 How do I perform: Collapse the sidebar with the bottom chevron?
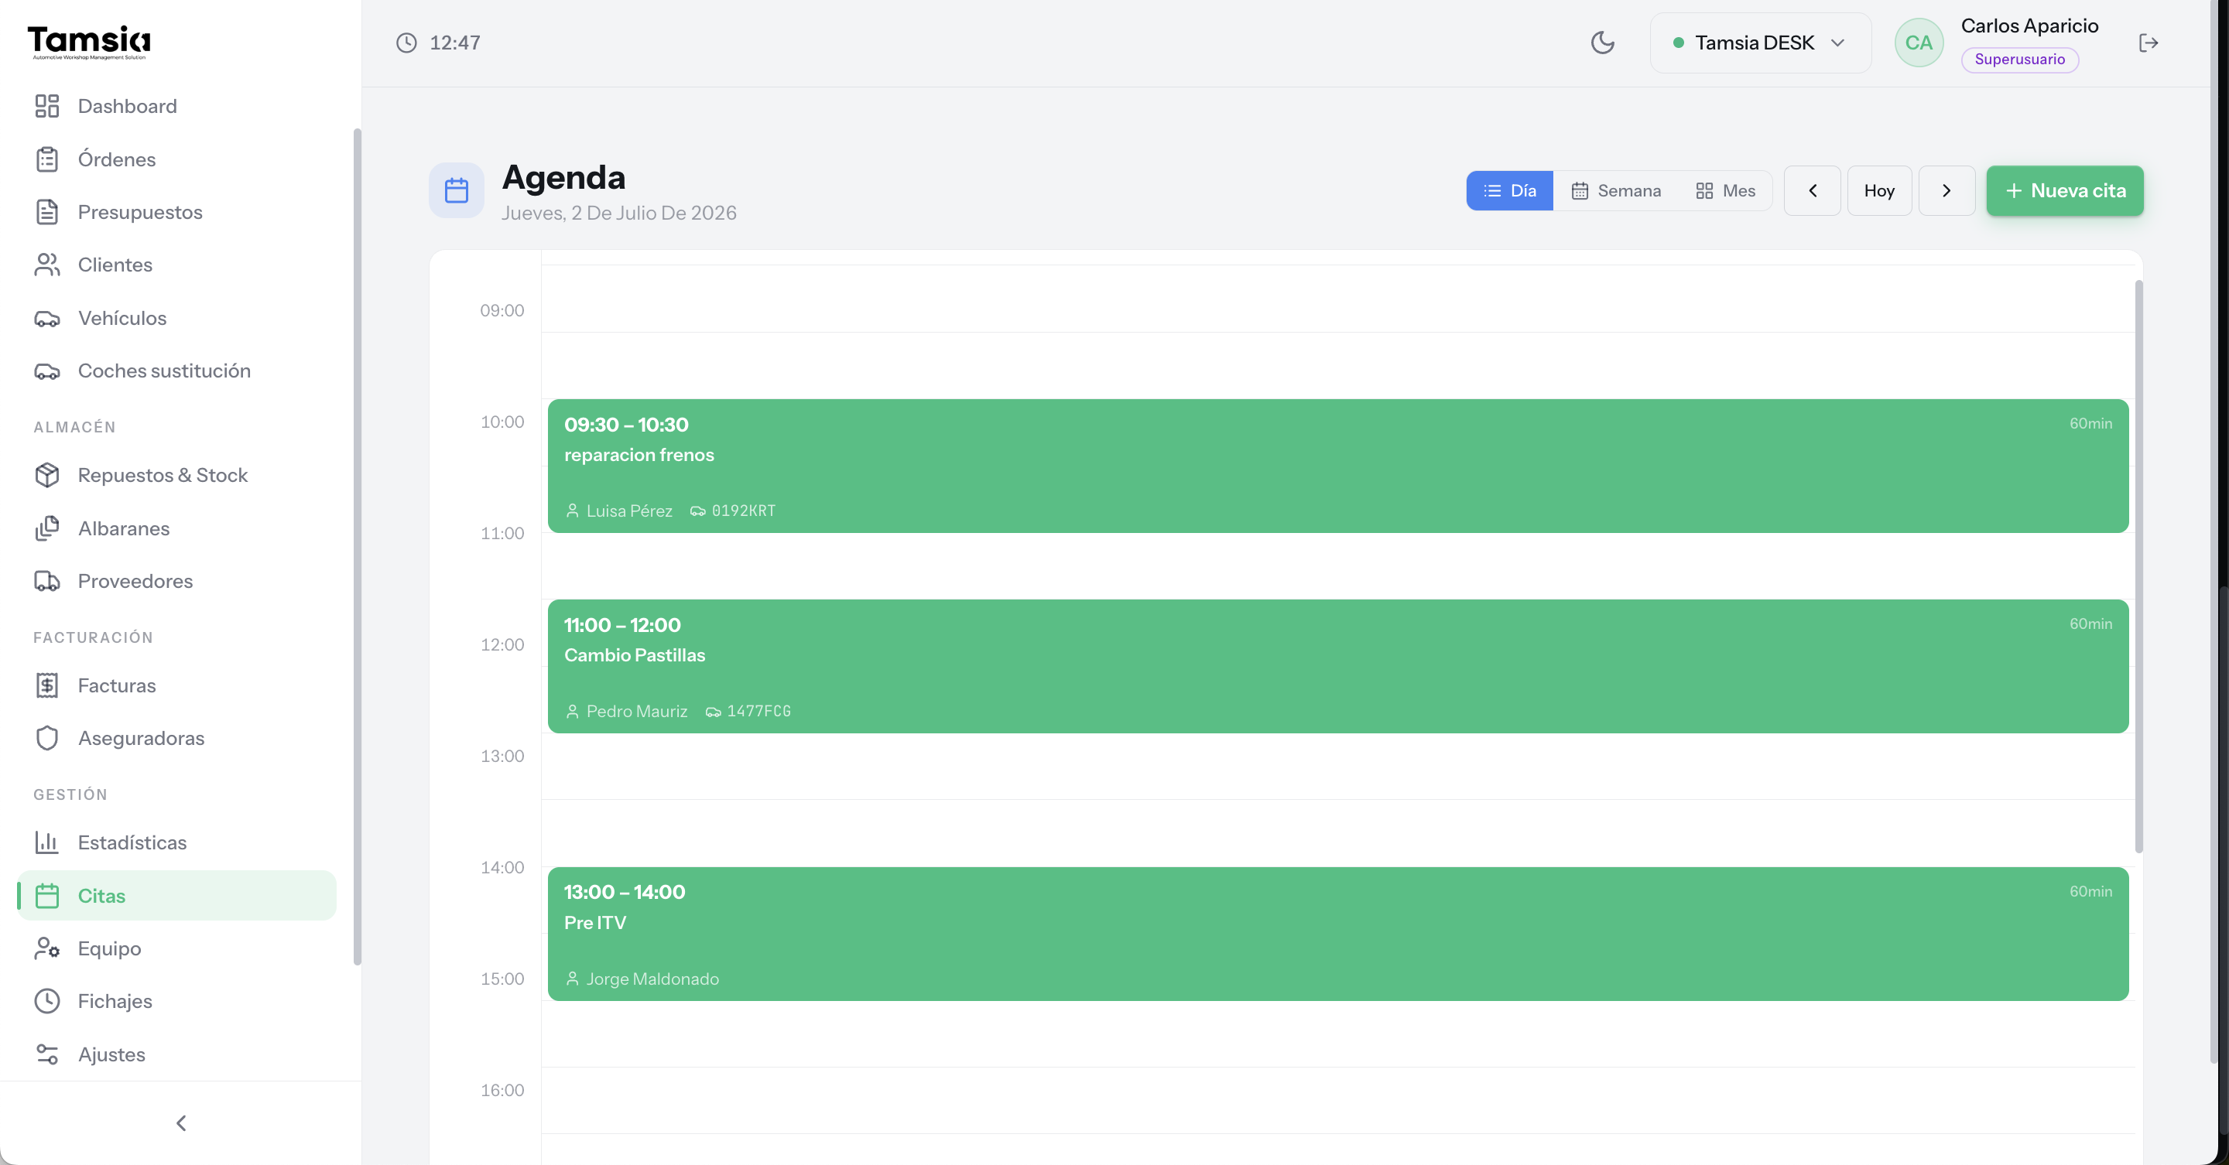[x=181, y=1122]
